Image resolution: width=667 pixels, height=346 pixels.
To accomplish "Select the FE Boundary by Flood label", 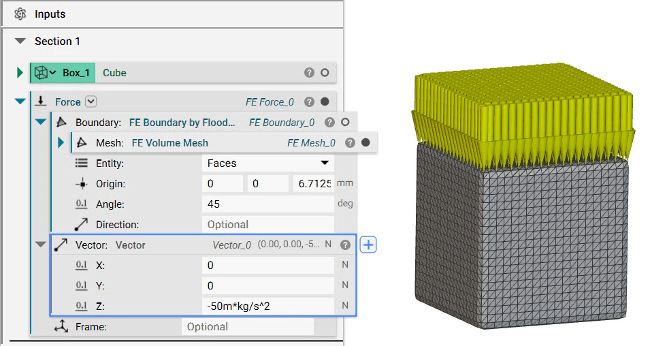I will 182,123.
